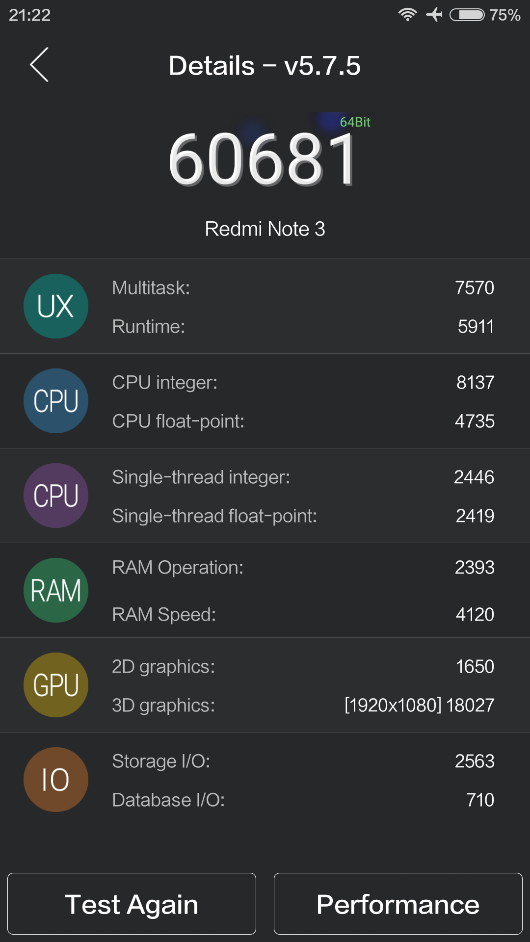
Task: Select the RAM Speed score row
Action: [x=303, y=615]
